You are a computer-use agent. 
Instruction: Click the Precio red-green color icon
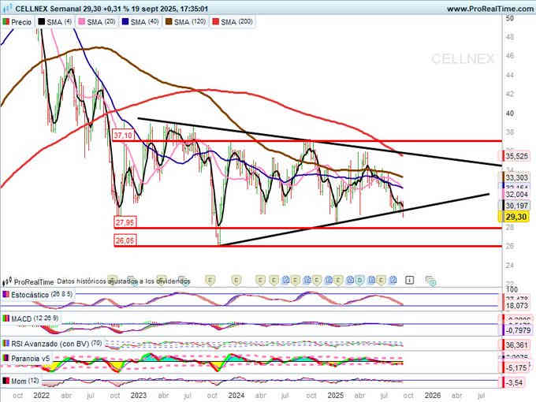6,22
